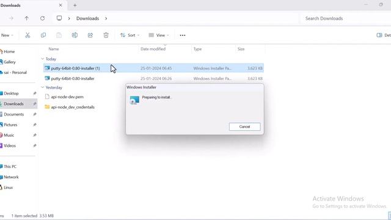Open the View dropdown
This screenshot has height=220, width=391.
(159, 35)
